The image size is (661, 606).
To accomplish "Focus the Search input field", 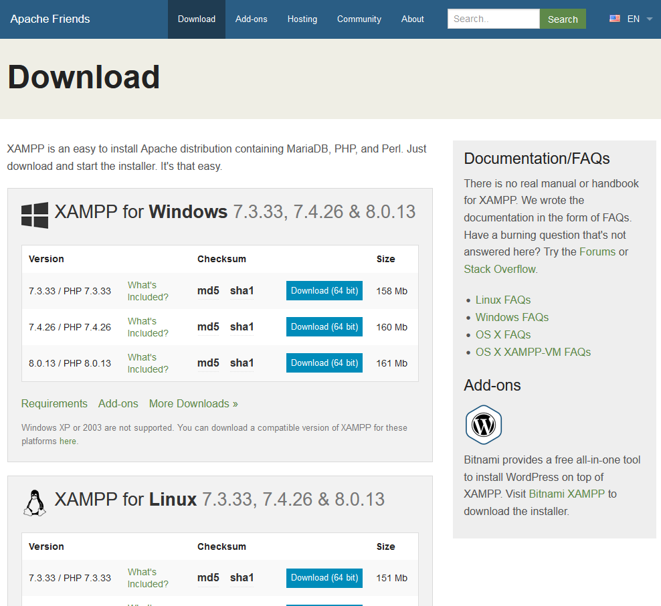I will [x=493, y=19].
